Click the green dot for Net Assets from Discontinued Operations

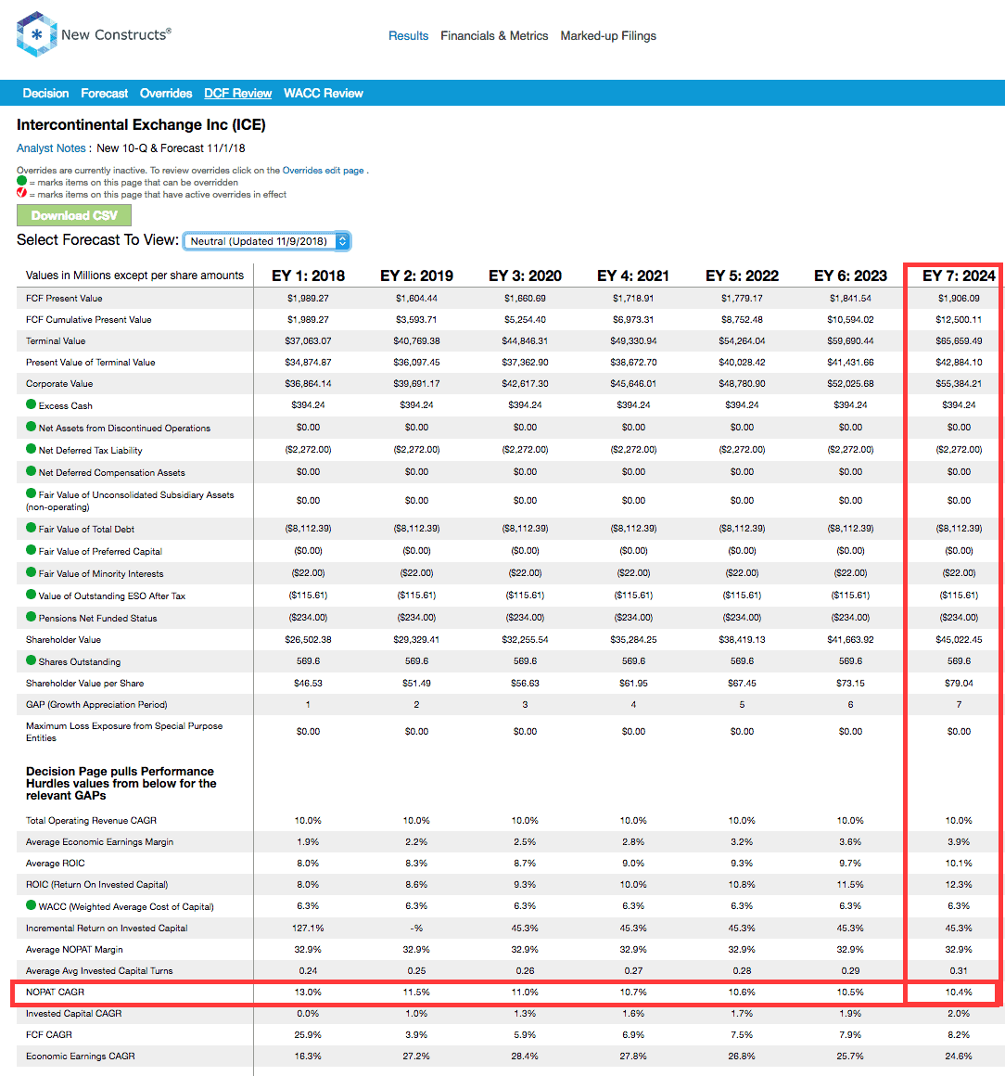[31, 426]
